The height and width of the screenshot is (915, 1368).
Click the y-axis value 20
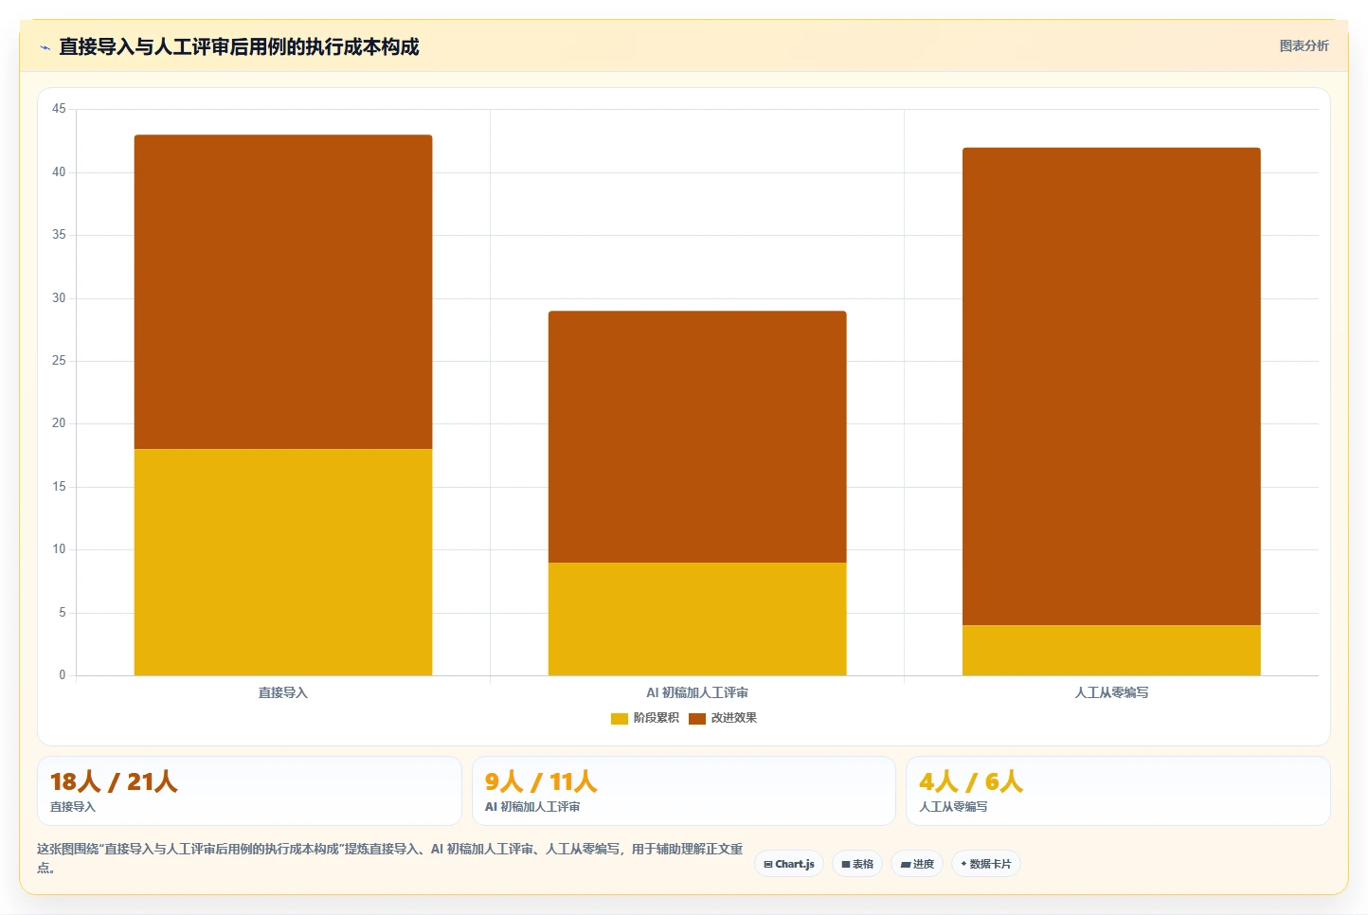(59, 423)
